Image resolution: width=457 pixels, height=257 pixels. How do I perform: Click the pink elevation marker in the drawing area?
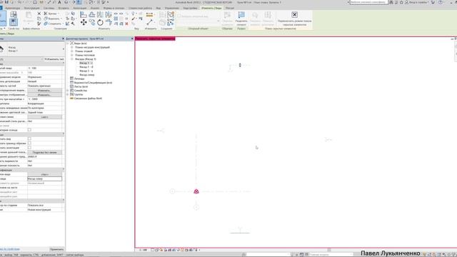pyautogui.click(x=196, y=191)
